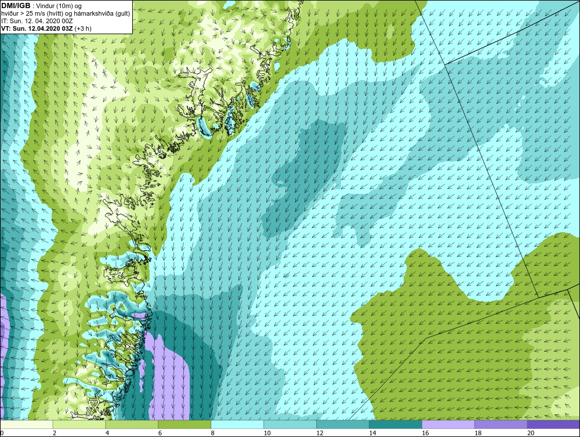This screenshot has height=437, width=580.
Task: Click the 18–20 m/s purple legend swatch
Action: pos(501,424)
